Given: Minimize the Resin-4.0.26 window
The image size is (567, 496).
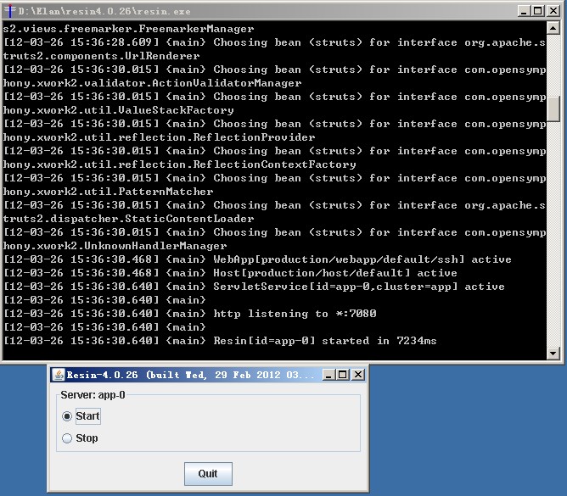Looking at the screenshot, I should (328, 375).
